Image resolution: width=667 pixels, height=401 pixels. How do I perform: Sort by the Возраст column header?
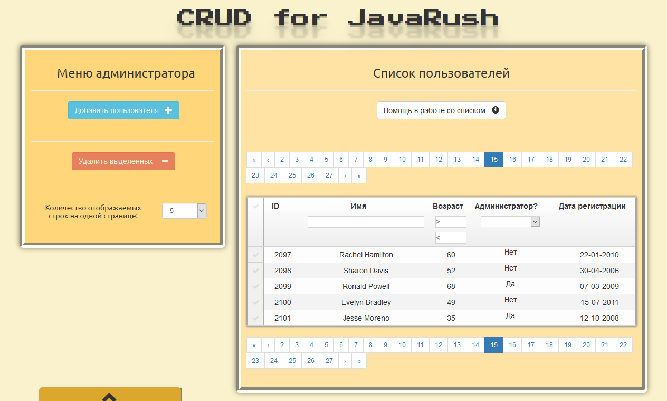tap(448, 206)
